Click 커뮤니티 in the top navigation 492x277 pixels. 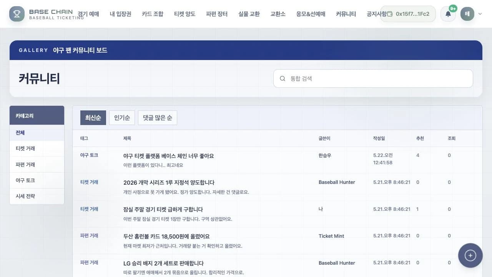pyautogui.click(x=346, y=14)
